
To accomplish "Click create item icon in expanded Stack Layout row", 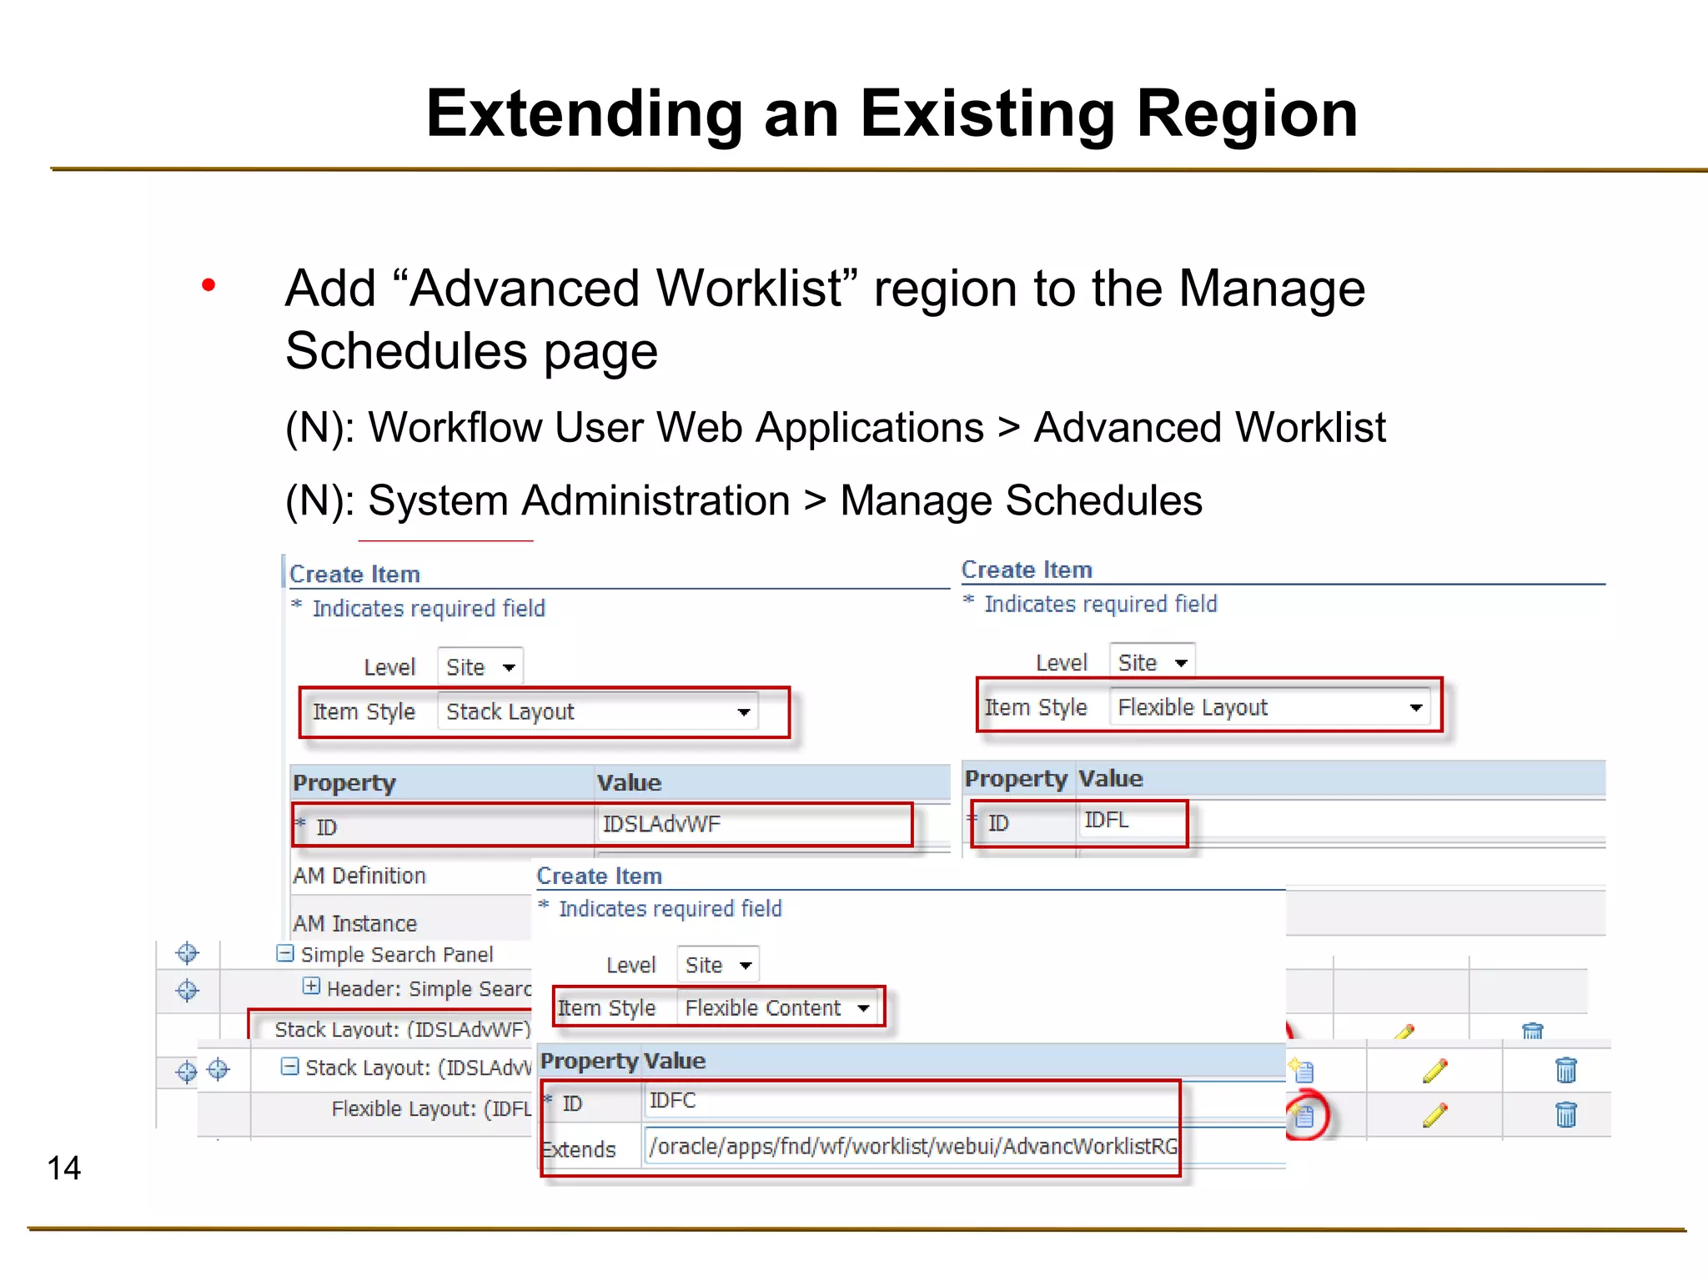I will (1302, 1070).
